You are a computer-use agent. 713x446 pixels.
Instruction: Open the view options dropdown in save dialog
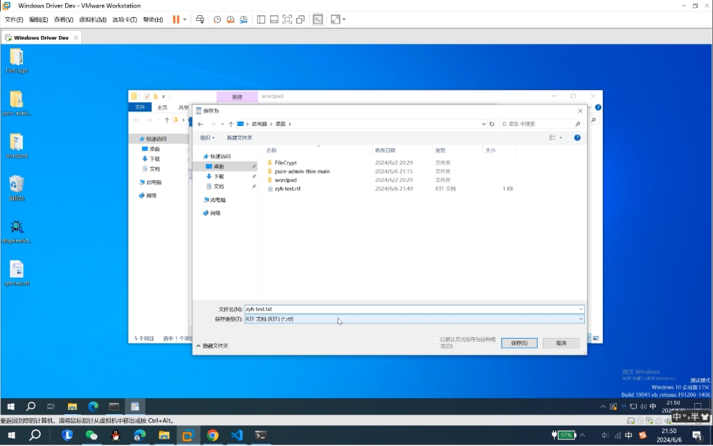[556, 138]
